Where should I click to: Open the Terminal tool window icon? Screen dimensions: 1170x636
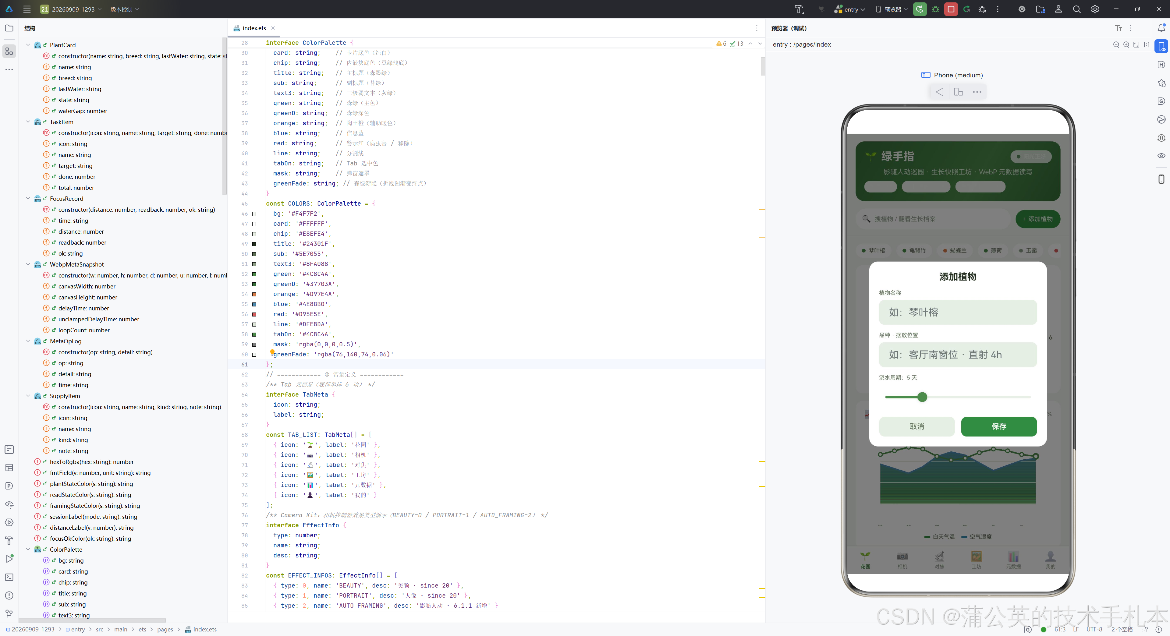(9, 577)
